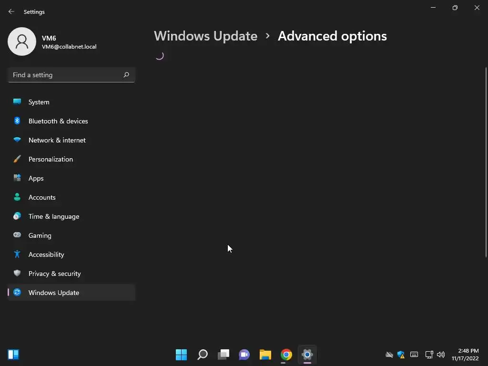Open the Chat app on the taskbar
The image size is (488, 366).
[x=244, y=355]
